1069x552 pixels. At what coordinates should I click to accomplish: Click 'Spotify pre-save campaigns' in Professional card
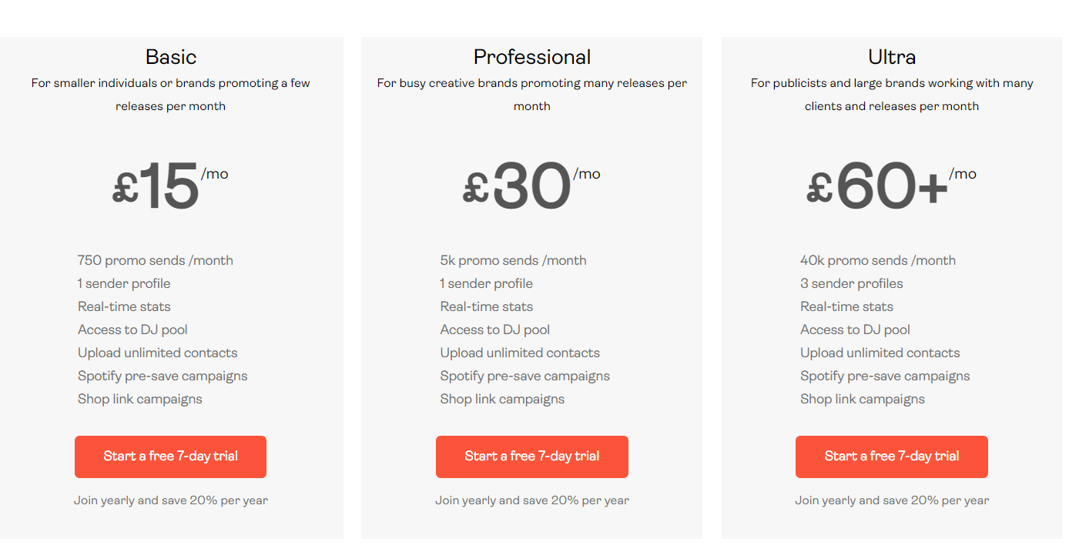pyautogui.click(x=523, y=376)
